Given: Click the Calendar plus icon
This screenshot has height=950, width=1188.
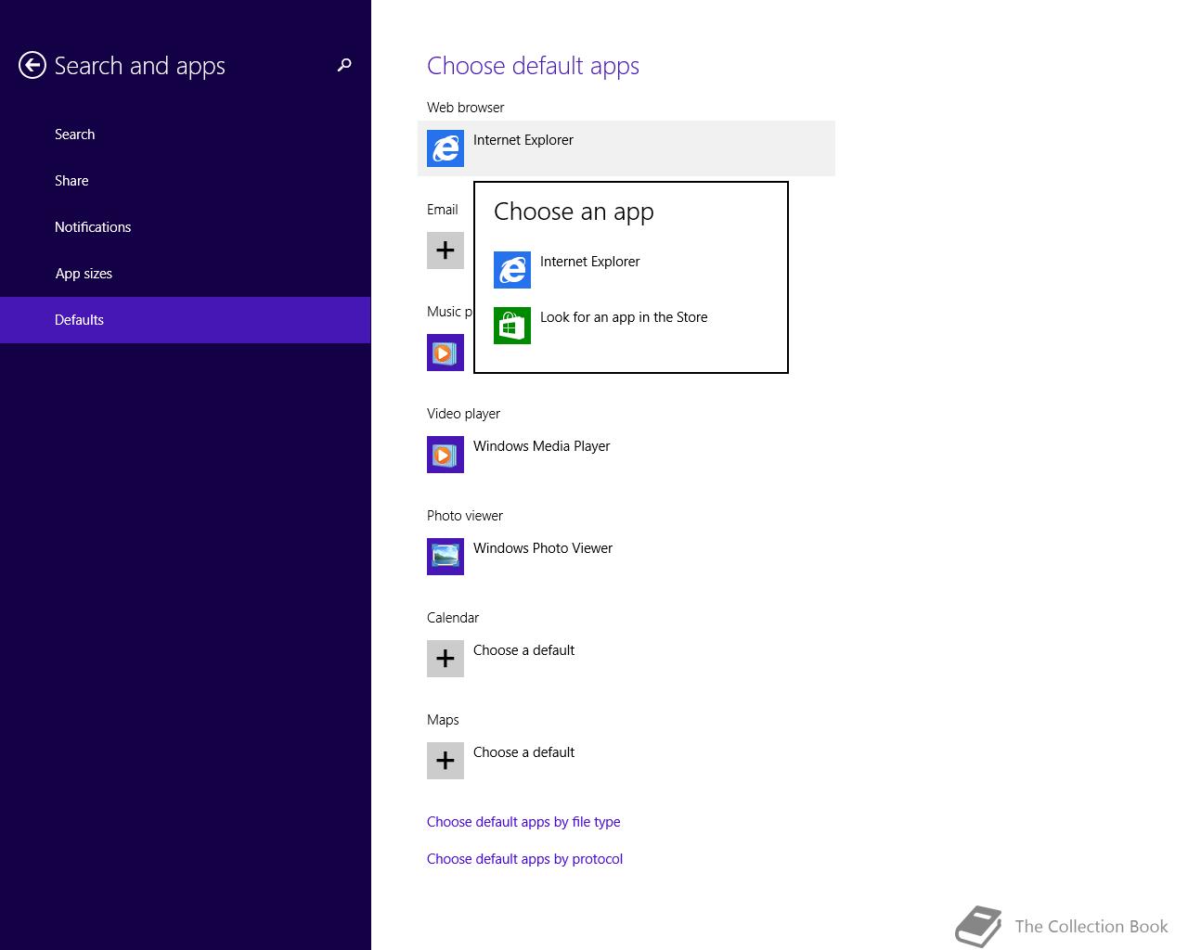Looking at the screenshot, I should click(x=445, y=659).
